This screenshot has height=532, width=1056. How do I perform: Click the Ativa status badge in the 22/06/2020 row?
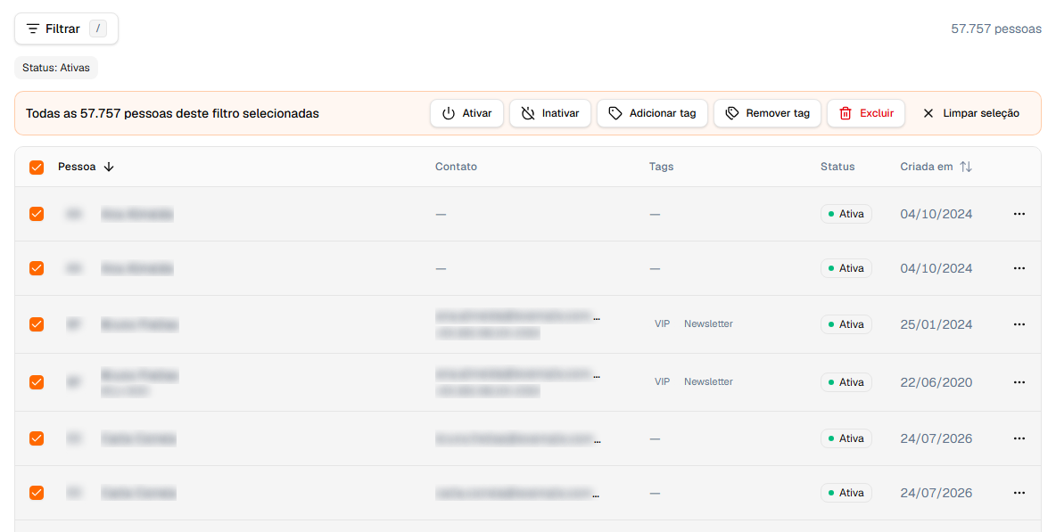click(x=846, y=382)
